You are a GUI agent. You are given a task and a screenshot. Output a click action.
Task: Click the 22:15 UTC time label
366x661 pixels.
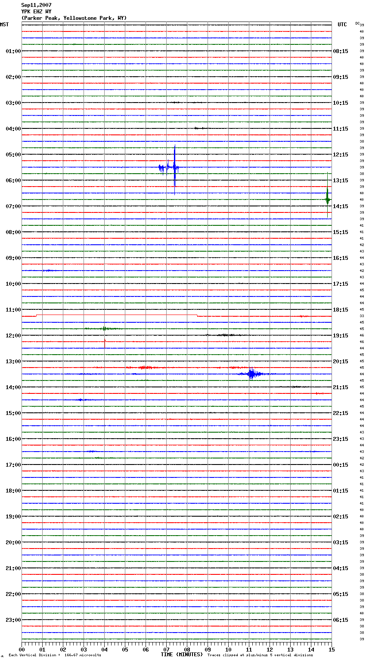click(x=341, y=413)
